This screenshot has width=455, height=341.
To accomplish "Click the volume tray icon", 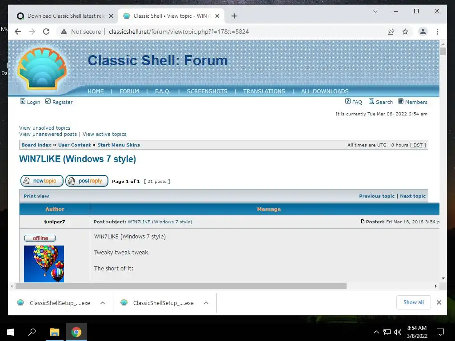I will tap(398, 332).
